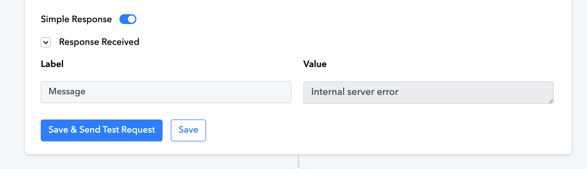Select the Label column heading
Screen dimensions: 587x169
coord(52,64)
